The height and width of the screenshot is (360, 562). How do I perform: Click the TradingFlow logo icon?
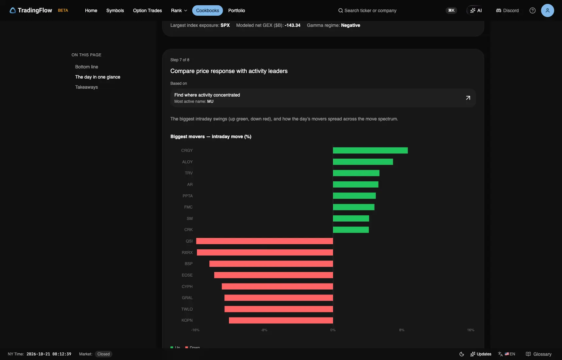coord(13,10)
